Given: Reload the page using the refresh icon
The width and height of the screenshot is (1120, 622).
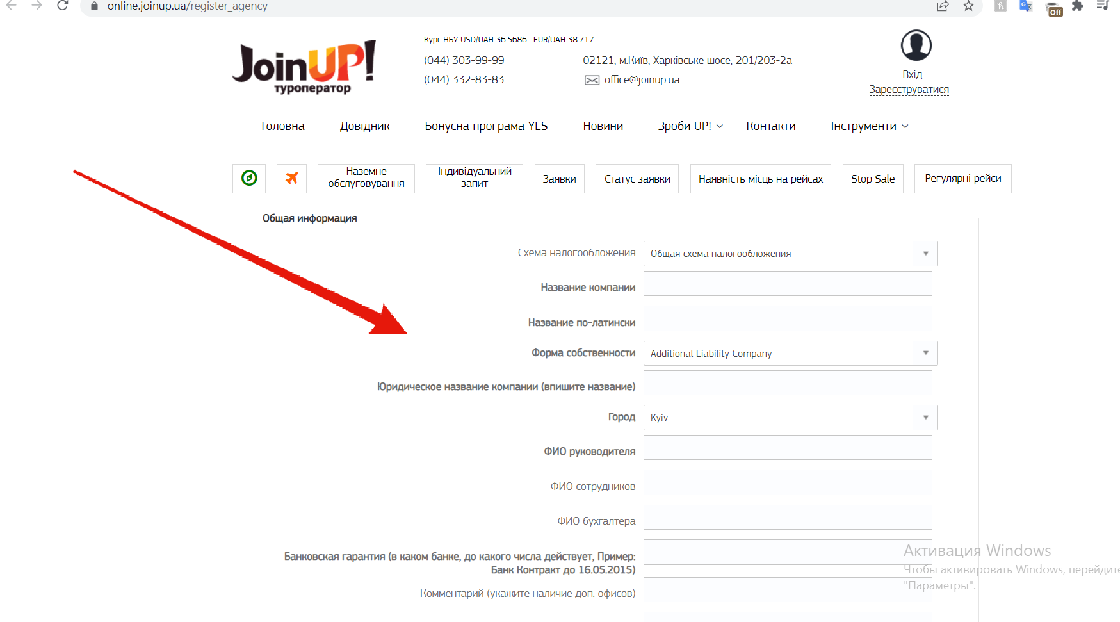Looking at the screenshot, I should tap(63, 6).
